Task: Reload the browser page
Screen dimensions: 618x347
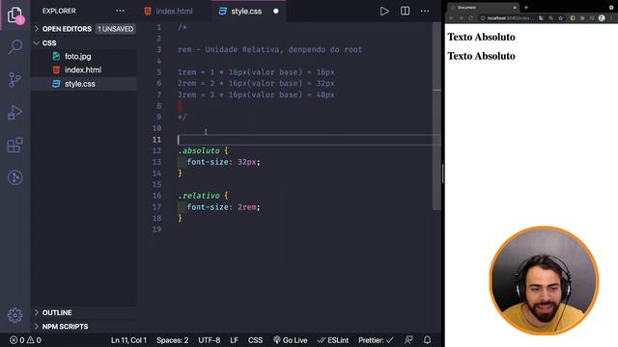Action: coord(470,18)
